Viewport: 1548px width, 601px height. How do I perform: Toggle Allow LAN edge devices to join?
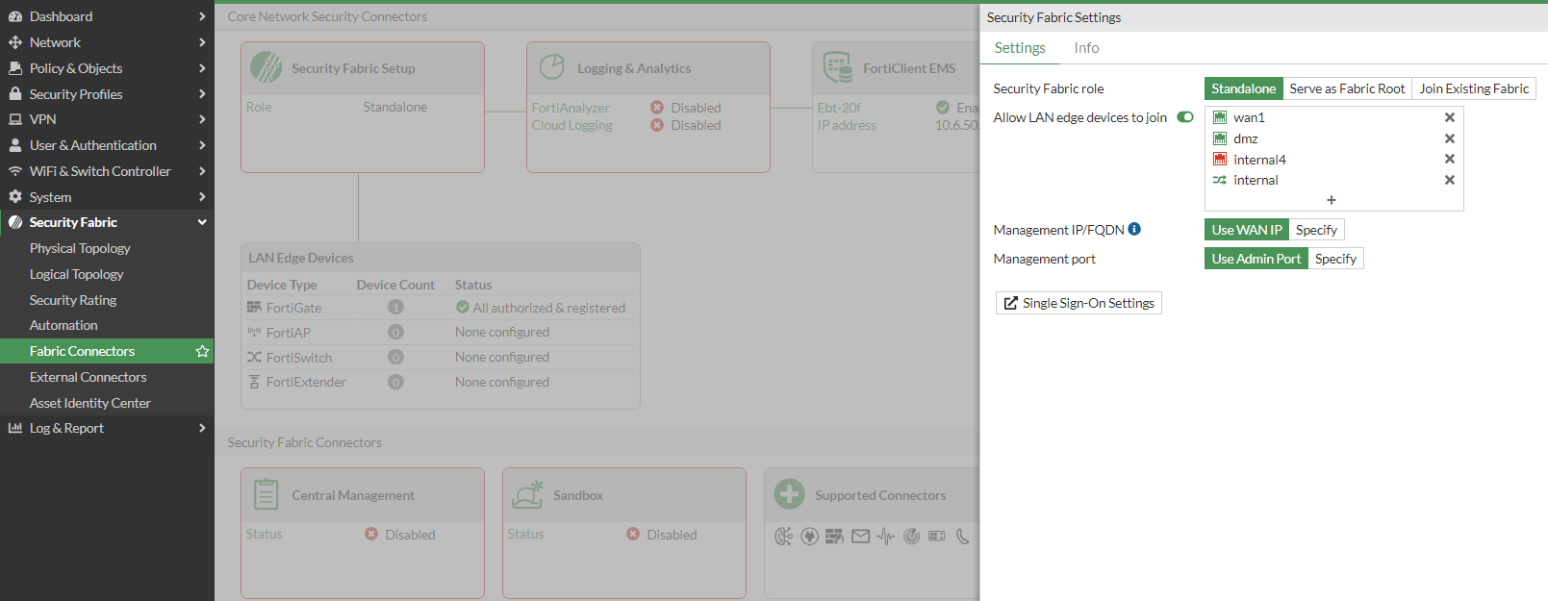[1185, 117]
